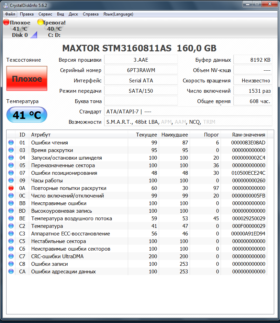Click the grayed TRIM feature label

[209, 122]
